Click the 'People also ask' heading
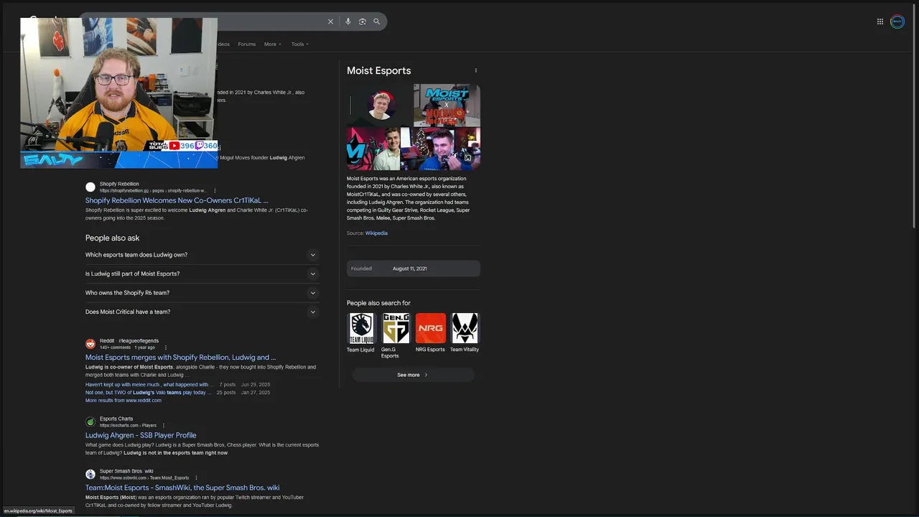Image resolution: width=919 pixels, height=517 pixels. [113, 238]
